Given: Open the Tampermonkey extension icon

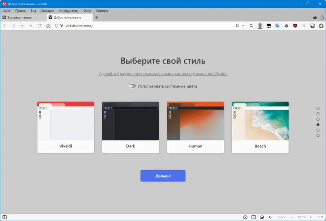Looking at the screenshot, I should (x=269, y=26).
